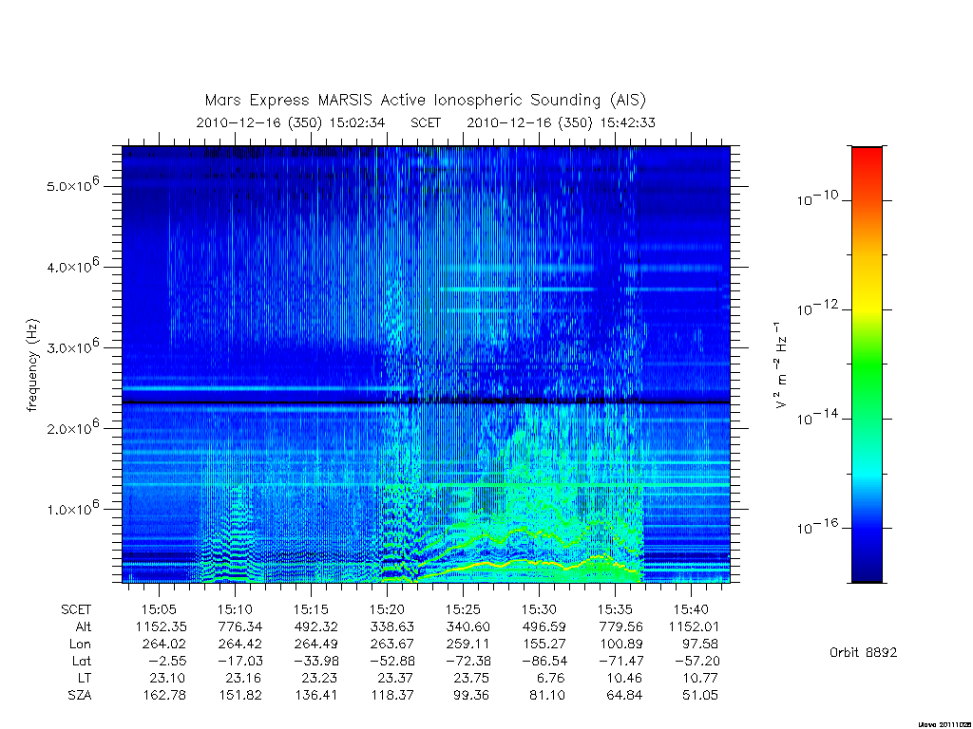The image size is (973, 729).
Task: Click SZA value '162.78'
Action: click(163, 696)
